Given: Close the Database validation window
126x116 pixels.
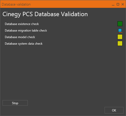Looking at the screenshot, I should click(123, 4).
